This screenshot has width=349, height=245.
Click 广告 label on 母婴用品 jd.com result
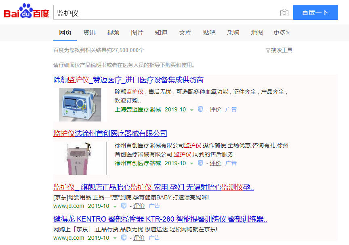[x=154, y=206]
